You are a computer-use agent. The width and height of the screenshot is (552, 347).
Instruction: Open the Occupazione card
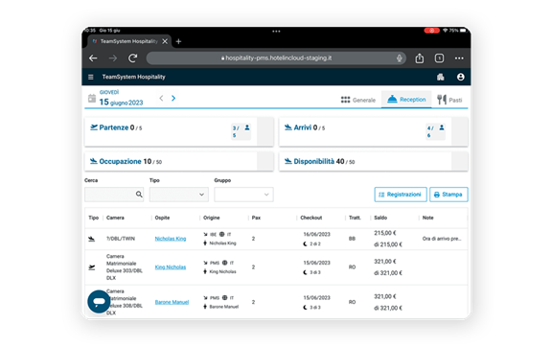[179, 161]
